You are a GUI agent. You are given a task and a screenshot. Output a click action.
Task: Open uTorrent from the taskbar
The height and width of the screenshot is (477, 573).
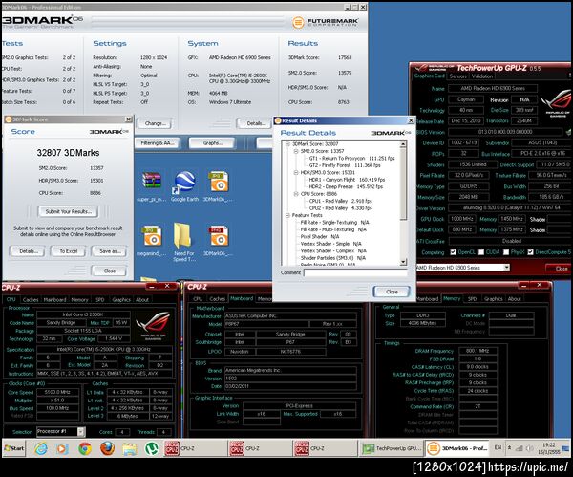pos(152,448)
